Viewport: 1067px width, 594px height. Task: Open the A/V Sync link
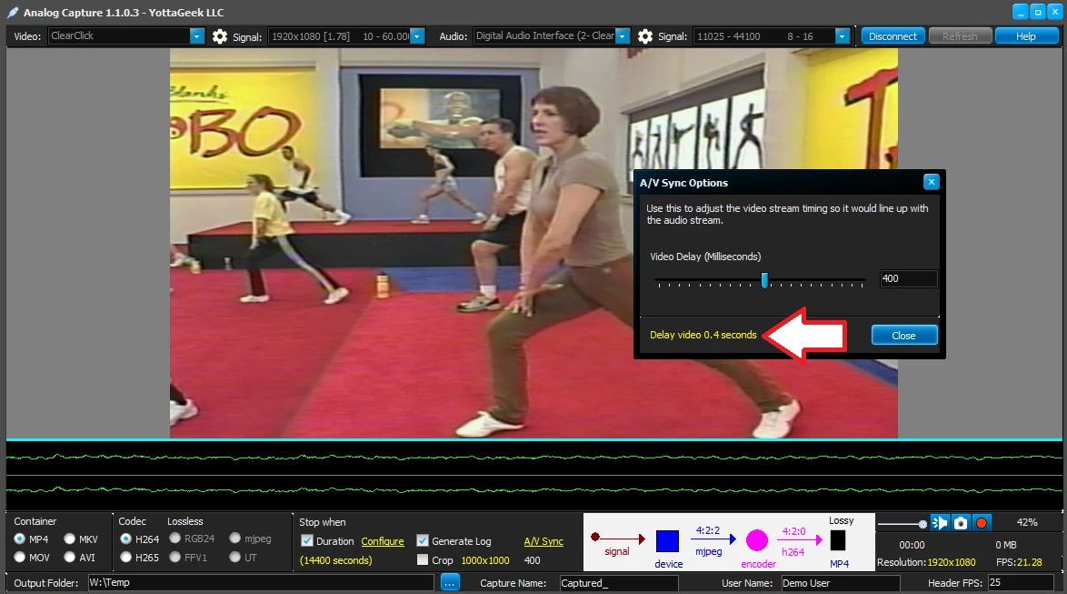(543, 541)
